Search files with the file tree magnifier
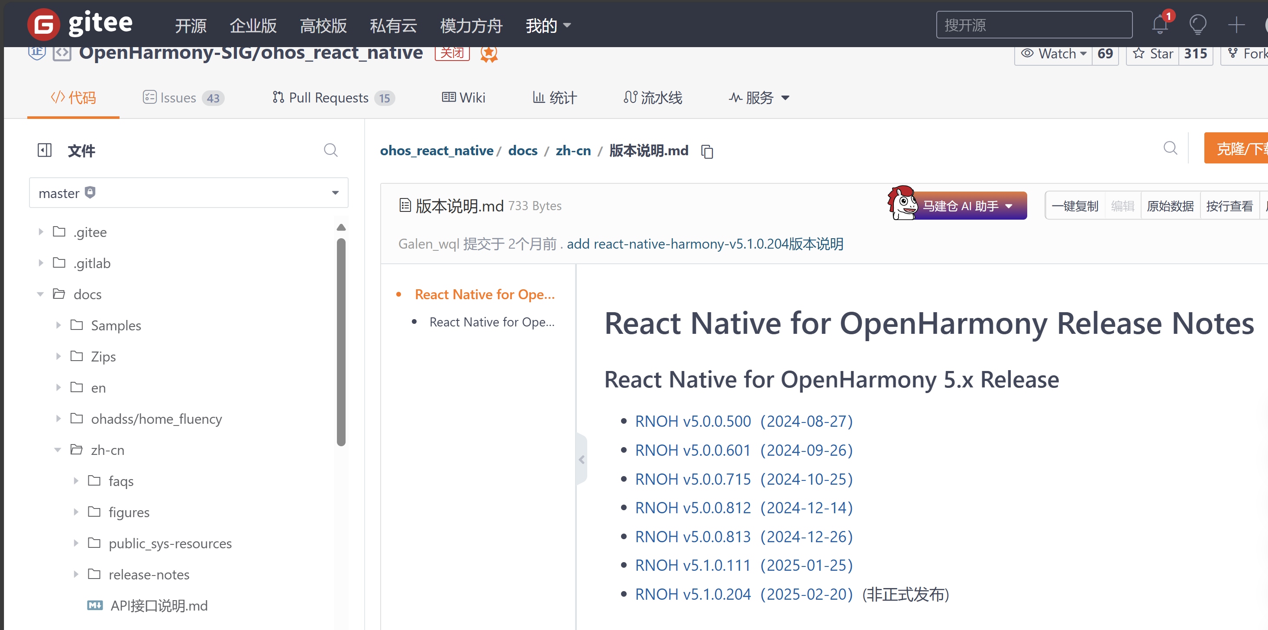This screenshot has width=1268, height=630. (330, 150)
